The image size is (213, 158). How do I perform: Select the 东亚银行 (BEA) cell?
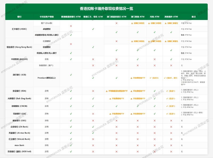[x=19, y=91]
